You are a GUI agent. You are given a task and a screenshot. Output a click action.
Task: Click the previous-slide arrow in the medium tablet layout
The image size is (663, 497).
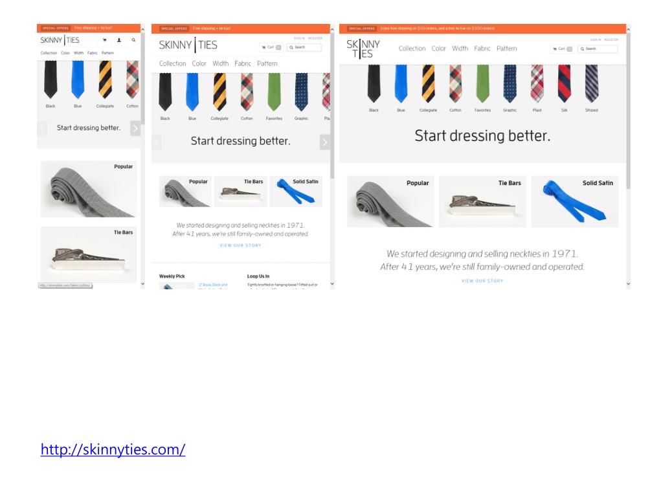point(157,142)
